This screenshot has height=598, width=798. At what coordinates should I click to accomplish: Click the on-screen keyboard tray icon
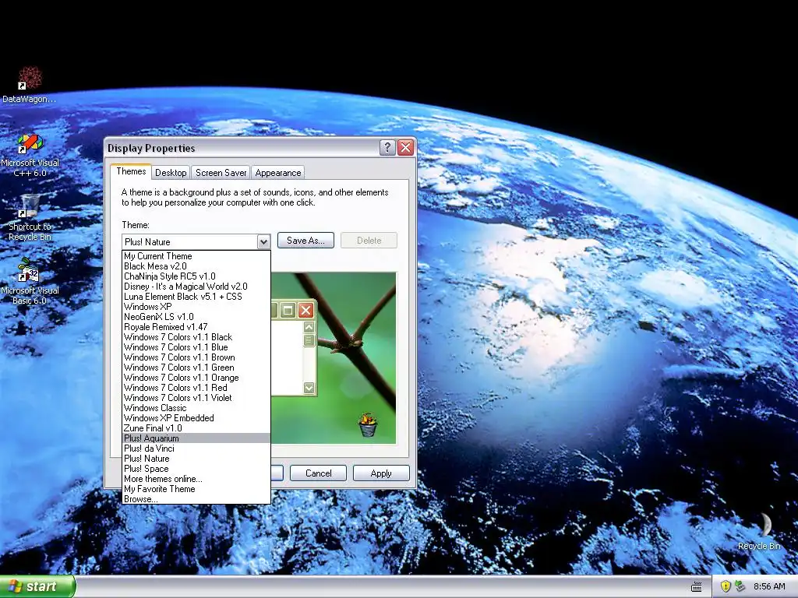[697, 587]
